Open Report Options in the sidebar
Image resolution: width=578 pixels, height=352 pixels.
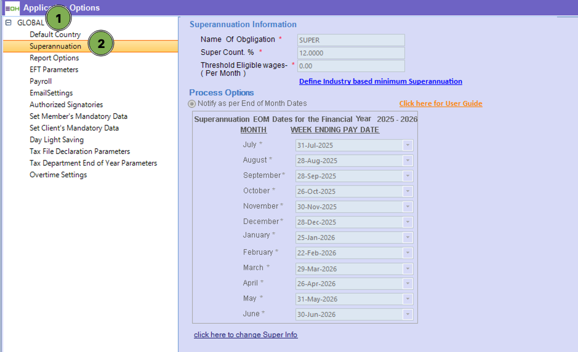[x=54, y=58]
